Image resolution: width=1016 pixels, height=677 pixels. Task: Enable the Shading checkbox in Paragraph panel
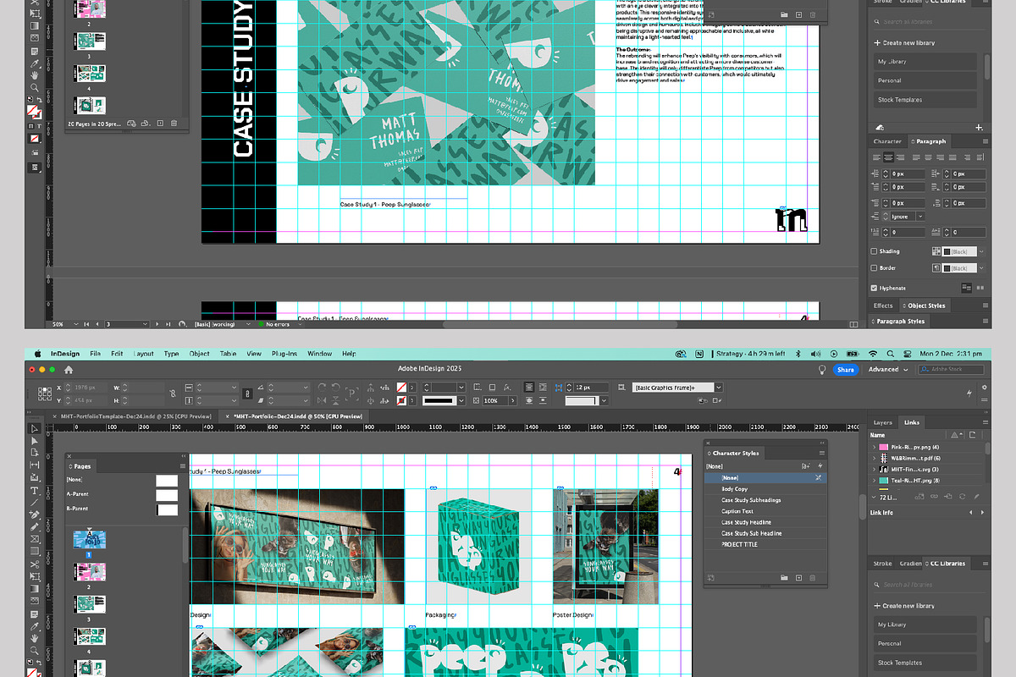point(875,251)
